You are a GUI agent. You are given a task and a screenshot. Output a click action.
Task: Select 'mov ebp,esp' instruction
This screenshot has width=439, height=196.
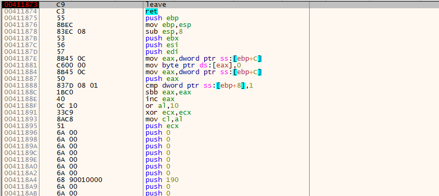pyautogui.click(x=168, y=25)
